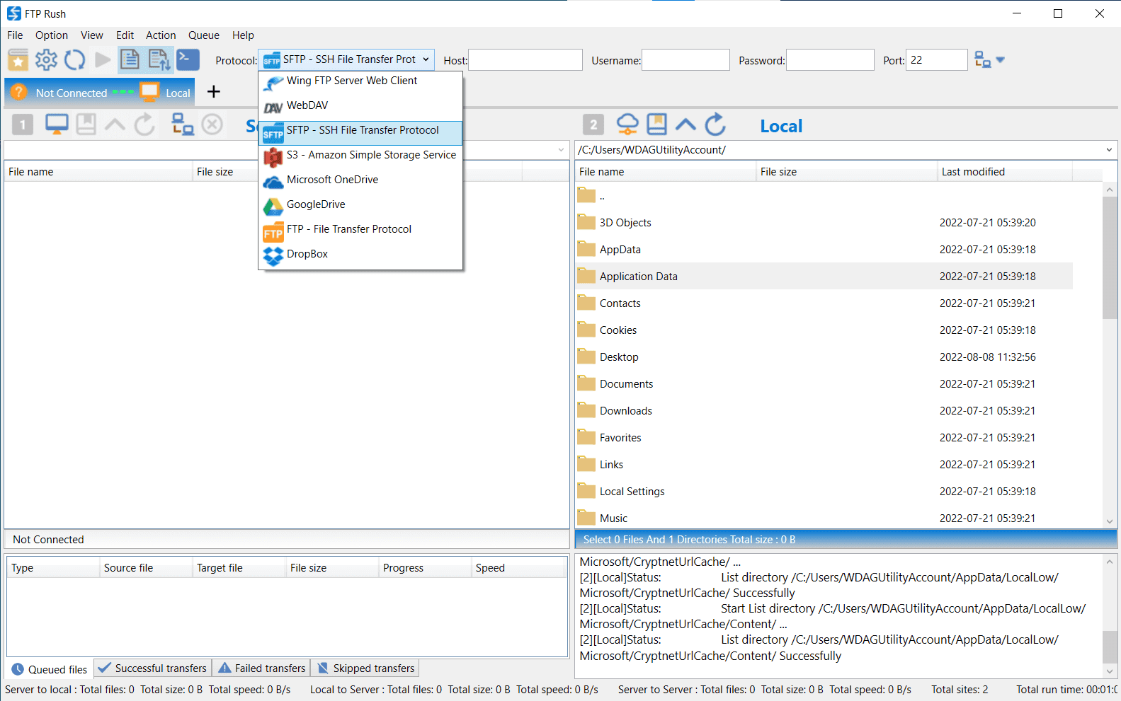Expand panel 1 path dropdown arrow
The height and width of the screenshot is (701, 1121).
(561, 150)
